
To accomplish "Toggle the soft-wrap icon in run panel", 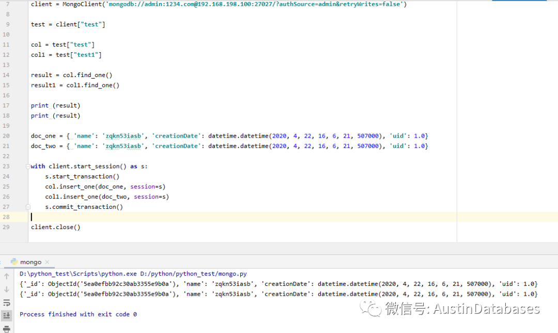I will coord(6,302).
